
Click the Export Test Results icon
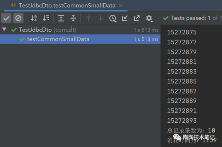coord(136,18)
